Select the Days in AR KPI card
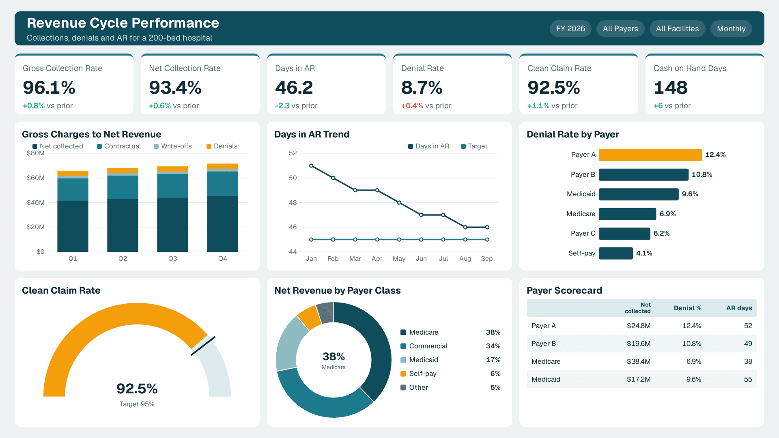The height and width of the screenshot is (438, 779). pyautogui.click(x=326, y=84)
